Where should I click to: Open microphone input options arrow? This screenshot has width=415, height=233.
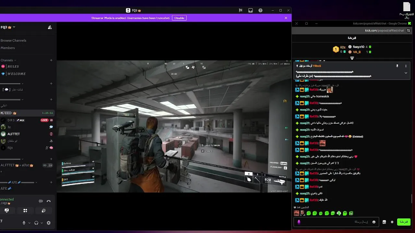[x=29, y=223]
